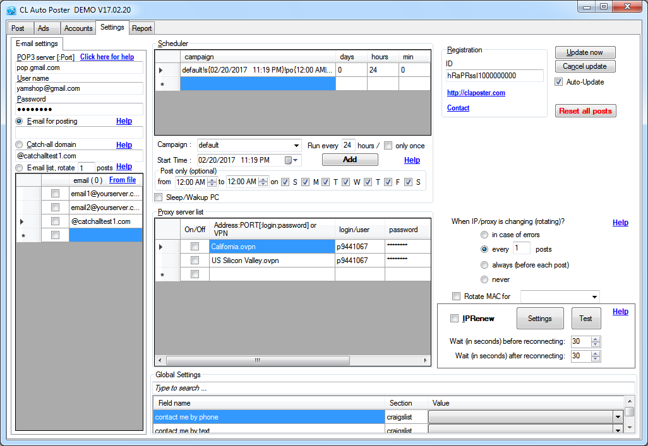The width and height of the screenshot is (648, 446).
Task: Open the Rotate MAC for dropdown
Action: 594,296
